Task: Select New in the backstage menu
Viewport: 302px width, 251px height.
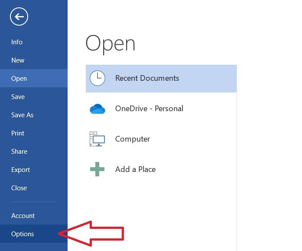Action: coord(18,60)
